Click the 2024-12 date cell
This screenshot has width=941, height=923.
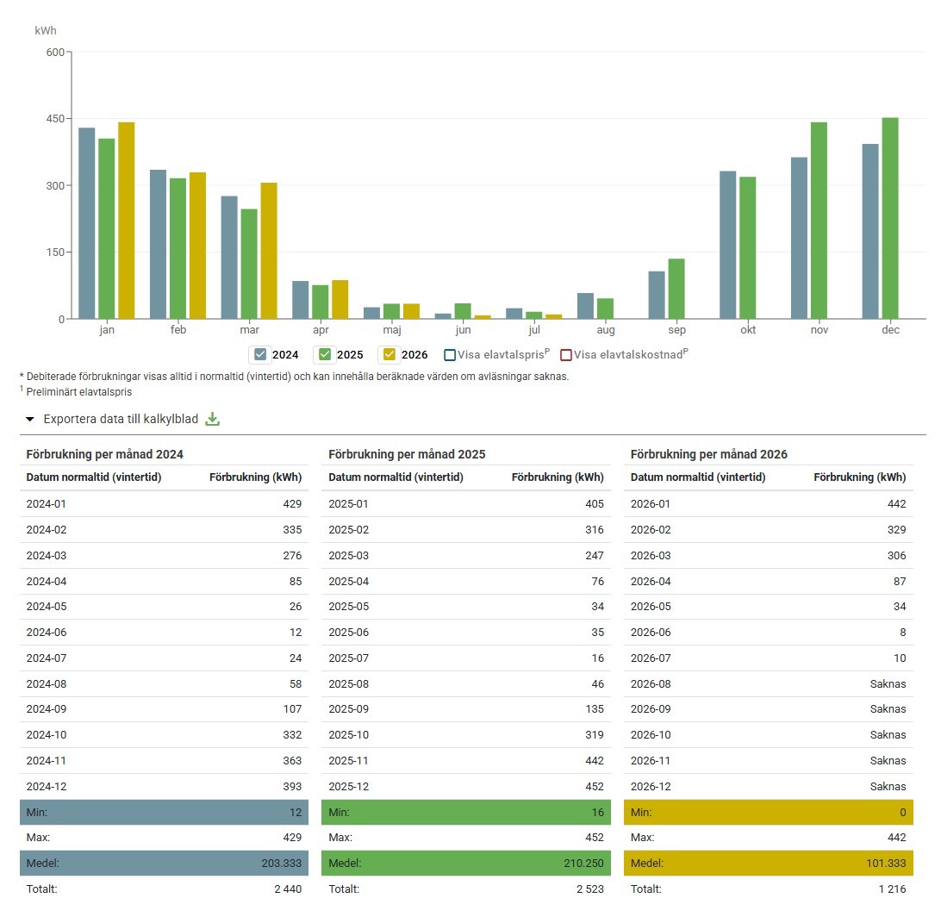[47, 787]
